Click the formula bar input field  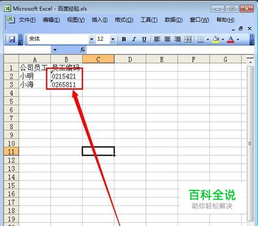pos(170,50)
